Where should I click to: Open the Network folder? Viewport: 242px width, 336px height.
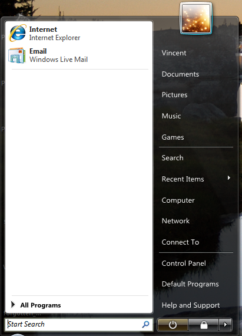click(x=175, y=221)
